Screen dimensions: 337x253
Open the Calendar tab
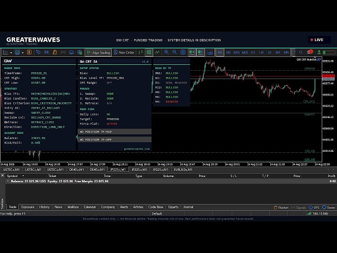90,207
